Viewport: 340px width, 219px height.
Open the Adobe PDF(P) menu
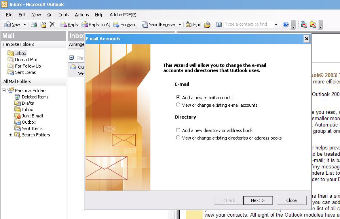(123, 15)
